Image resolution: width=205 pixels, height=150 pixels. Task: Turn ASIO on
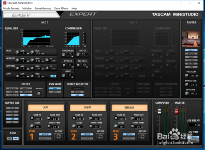pyautogui.click(x=9, y=139)
